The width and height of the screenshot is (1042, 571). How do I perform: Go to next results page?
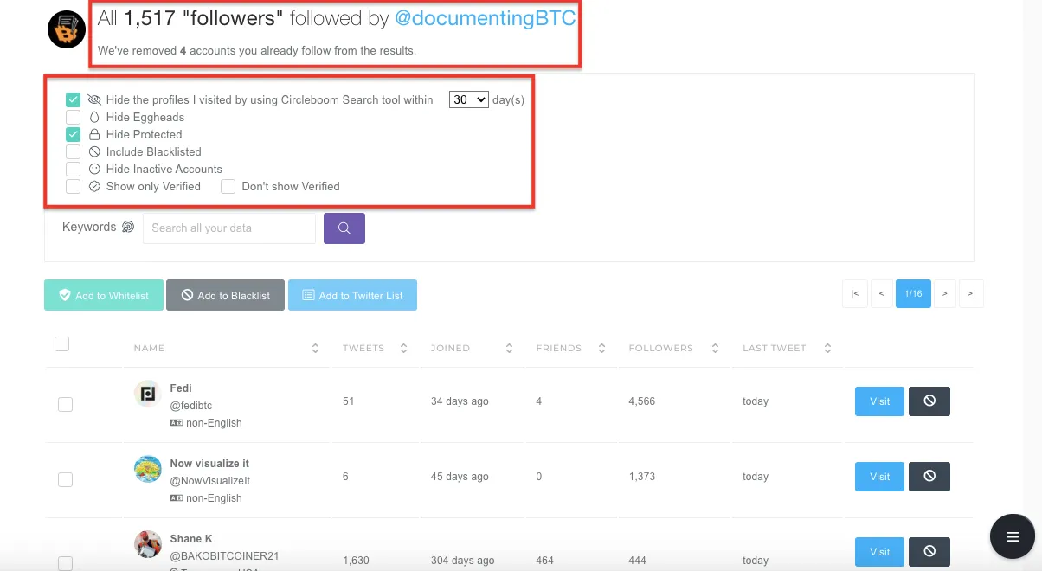(x=944, y=294)
